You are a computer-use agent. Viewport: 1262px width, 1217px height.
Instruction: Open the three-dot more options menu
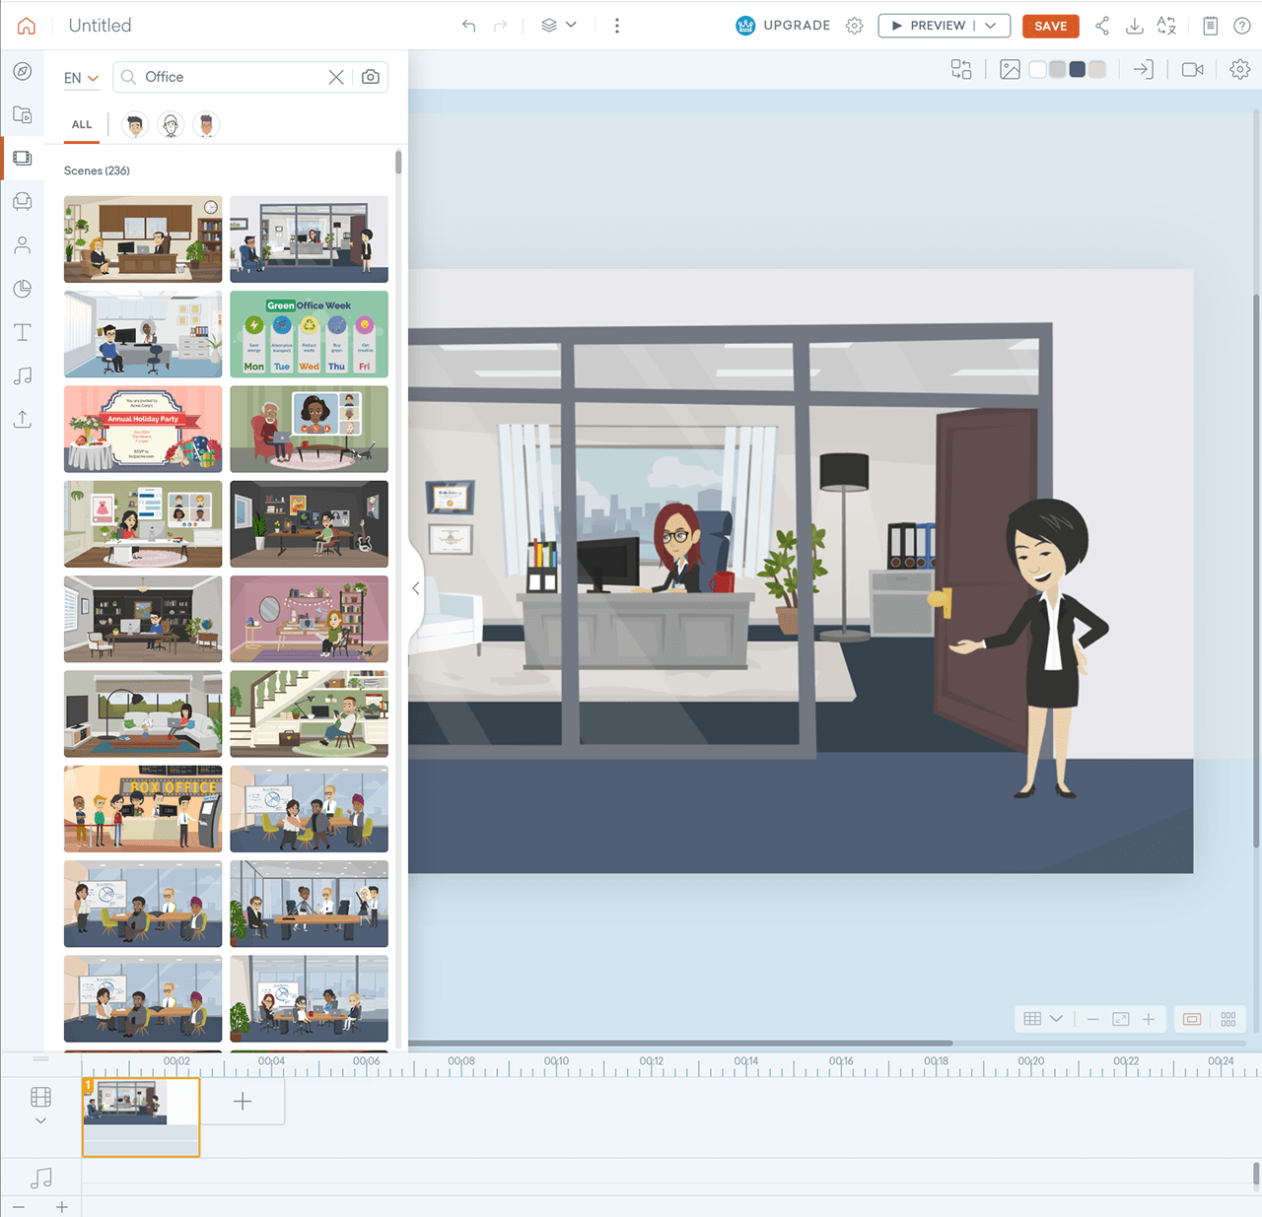(617, 26)
